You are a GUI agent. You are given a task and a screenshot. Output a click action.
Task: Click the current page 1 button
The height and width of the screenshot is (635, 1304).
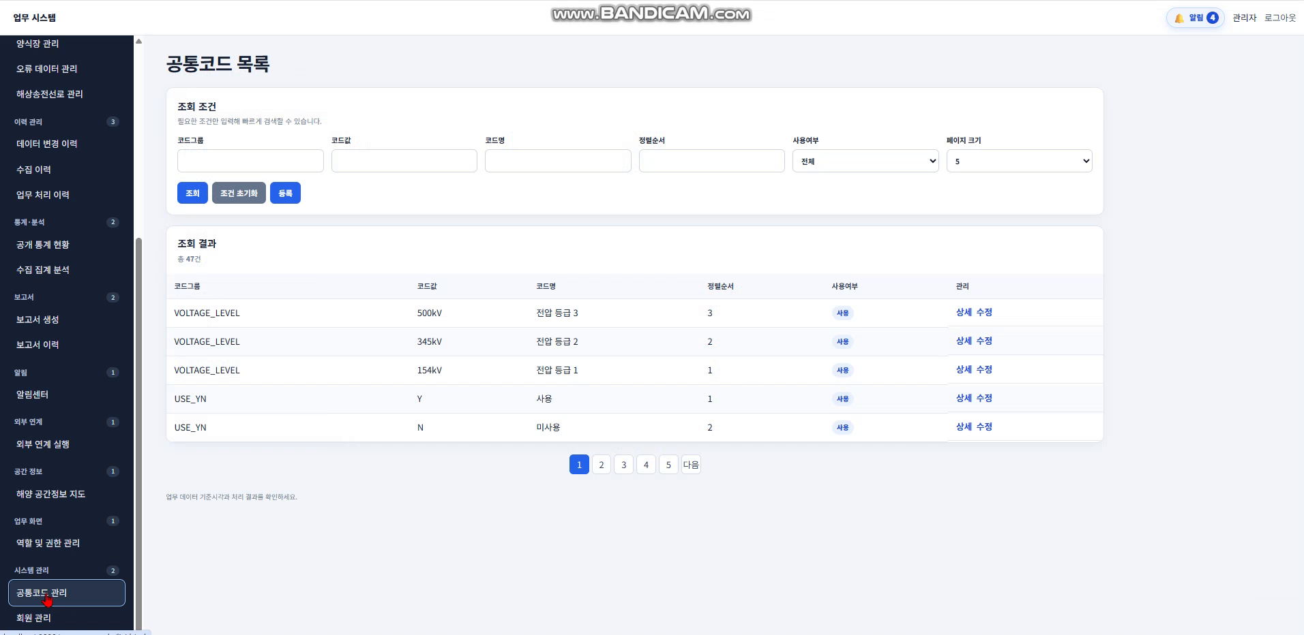(x=579, y=465)
